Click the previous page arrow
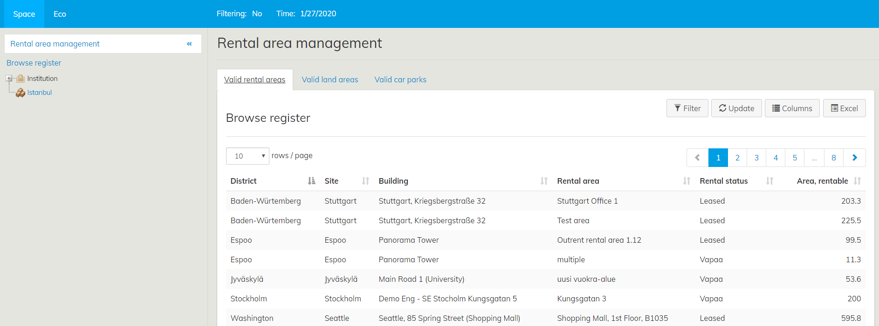 tap(697, 158)
